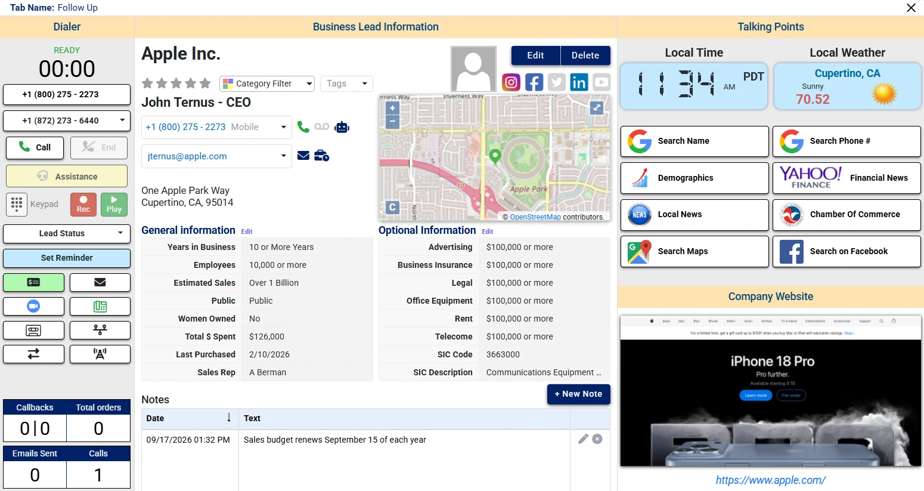Start call recording with Rec button
Screen dimensions: 924x491
[83, 204]
